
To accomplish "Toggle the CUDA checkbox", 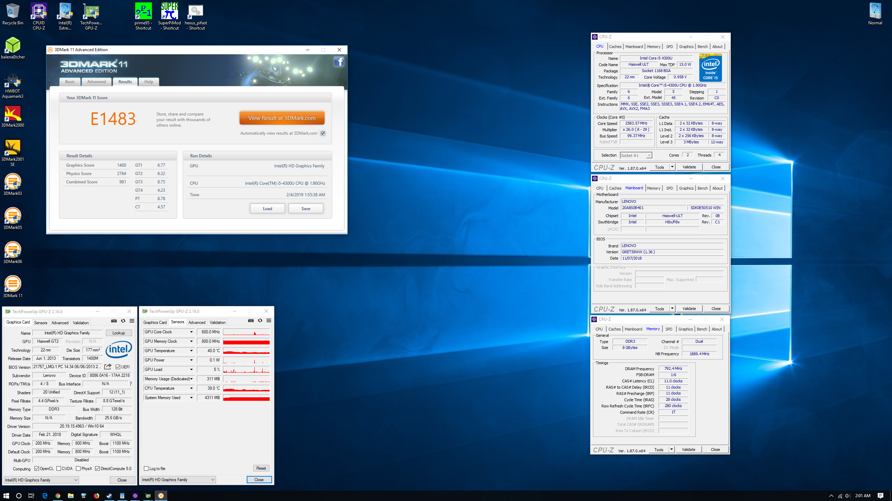I will tap(59, 469).
